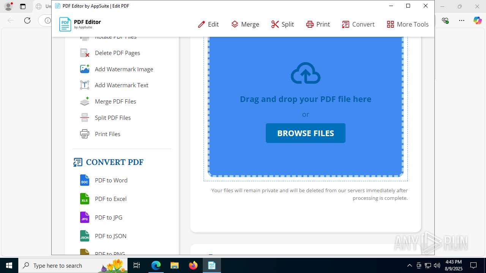This screenshot has height=273, width=486.
Task: Click the PDF to JSON icon
Action: pyautogui.click(x=85, y=236)
